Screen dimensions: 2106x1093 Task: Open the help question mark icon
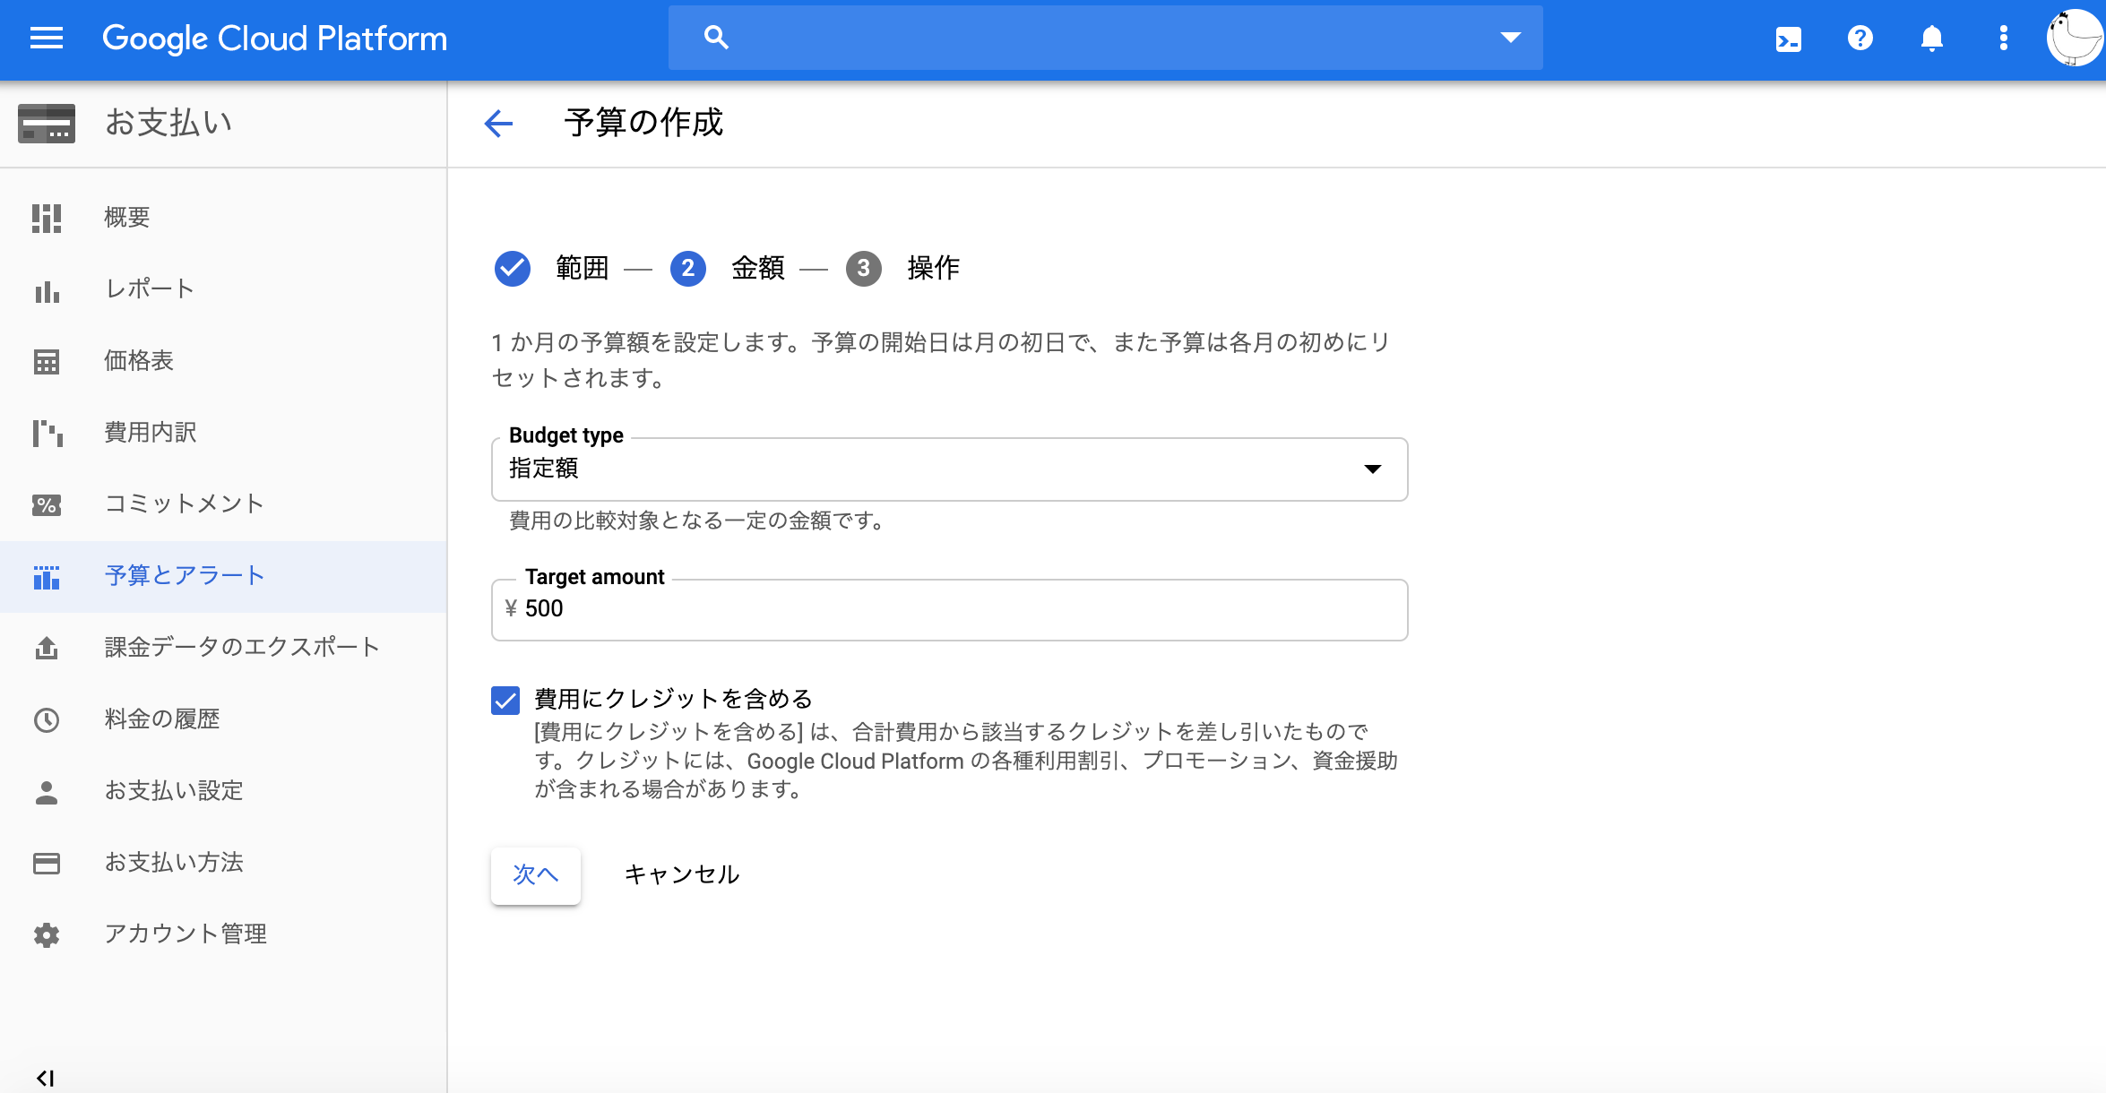click(1860, 39)
